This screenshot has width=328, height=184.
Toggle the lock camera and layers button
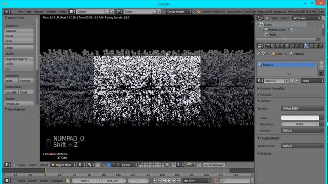[168, 165]
